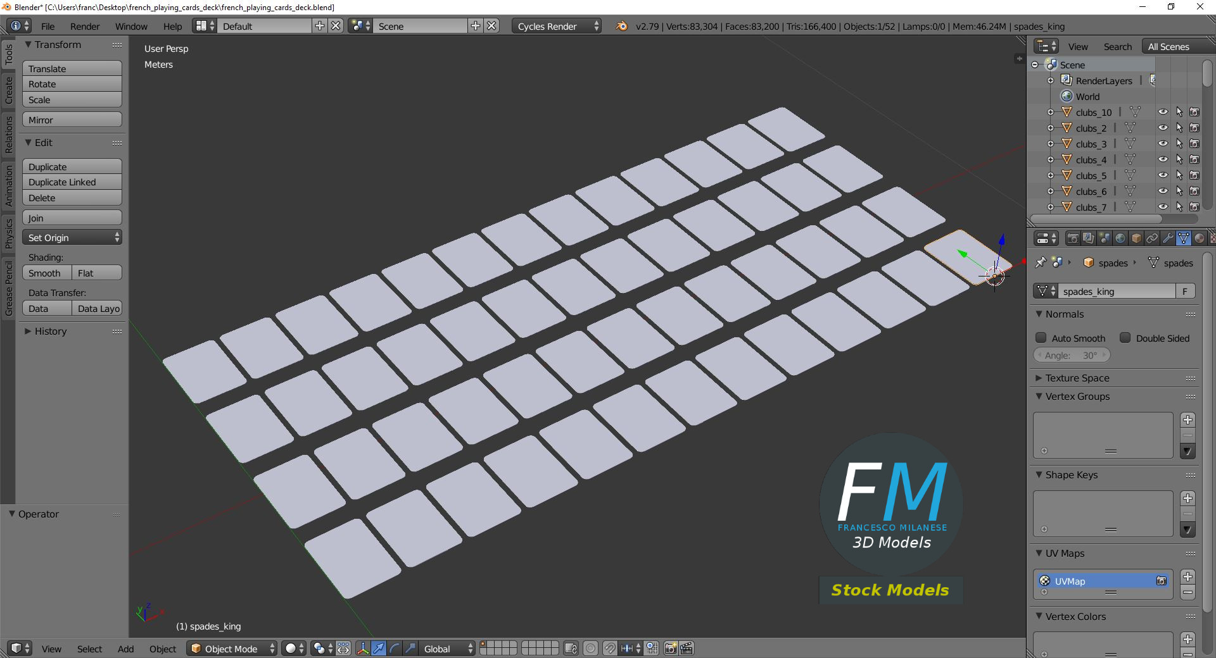This screenshot has height=658, width=1216.
Task: Expand the clubs_10 tree item
Action: pos(1051,112)
